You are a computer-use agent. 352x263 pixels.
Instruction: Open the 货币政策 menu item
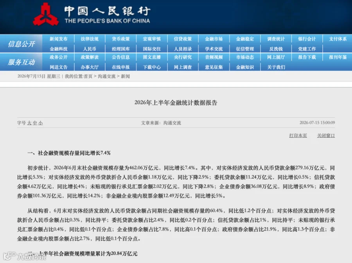point(121,39)
